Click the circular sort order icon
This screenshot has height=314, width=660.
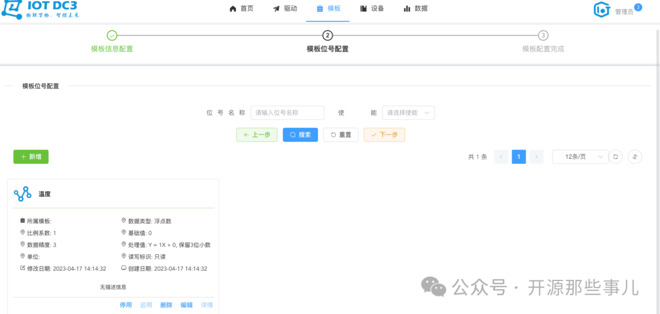point(635,156)
